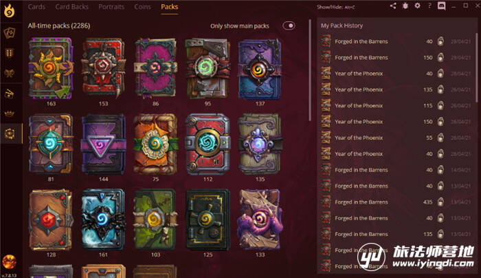Screen dimensions: 481x278
Task: Report a bug via the bug icon
Action: [405, 6]
